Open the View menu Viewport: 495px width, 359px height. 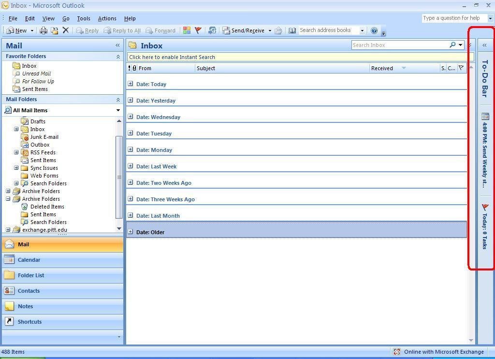coord(48,18)
